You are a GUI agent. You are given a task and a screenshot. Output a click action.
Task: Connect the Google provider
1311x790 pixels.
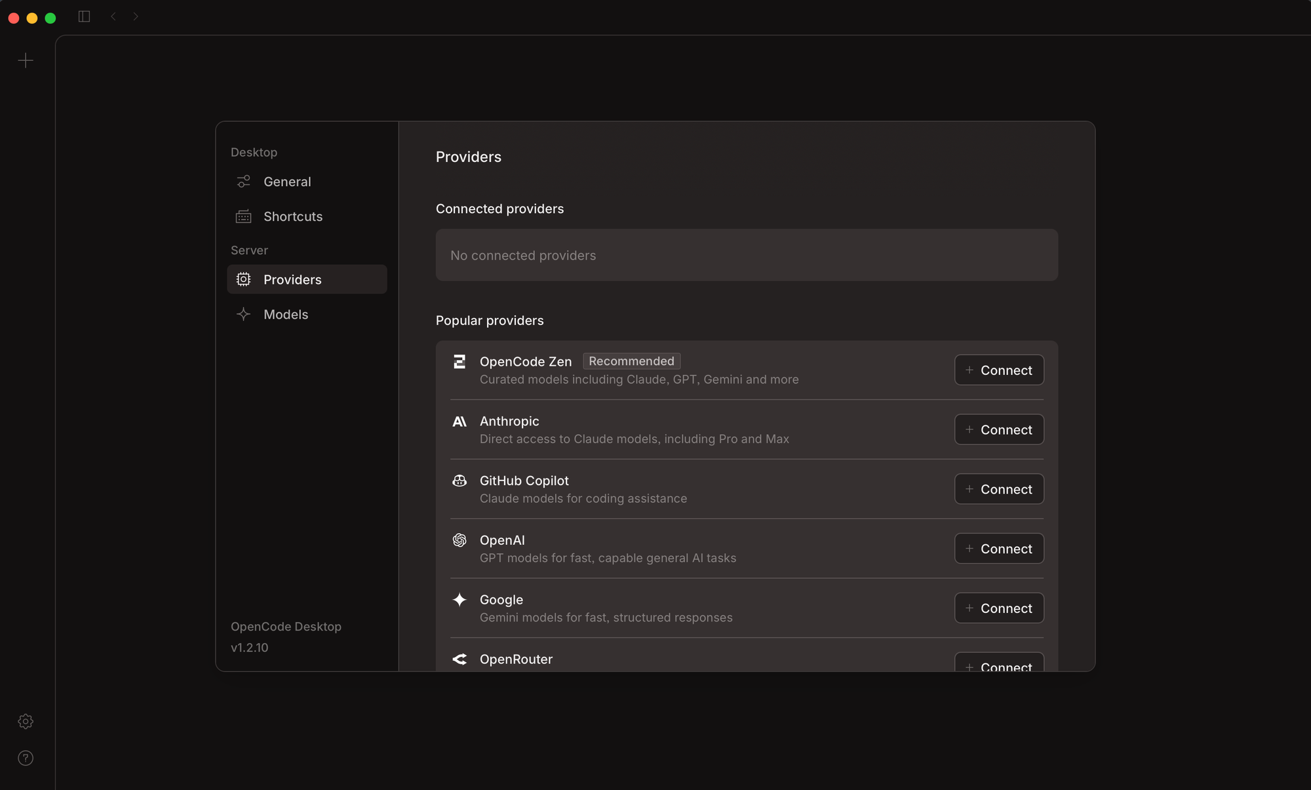pyautogui.click(x=998, y=608)
